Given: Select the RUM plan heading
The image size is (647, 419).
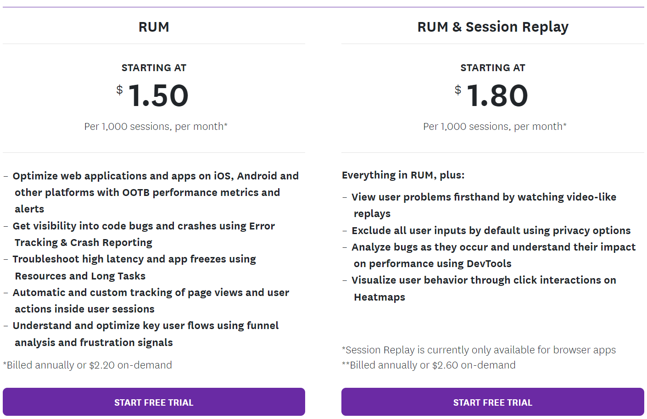Looking at the screenshot, I should click(x=154, y=27).
